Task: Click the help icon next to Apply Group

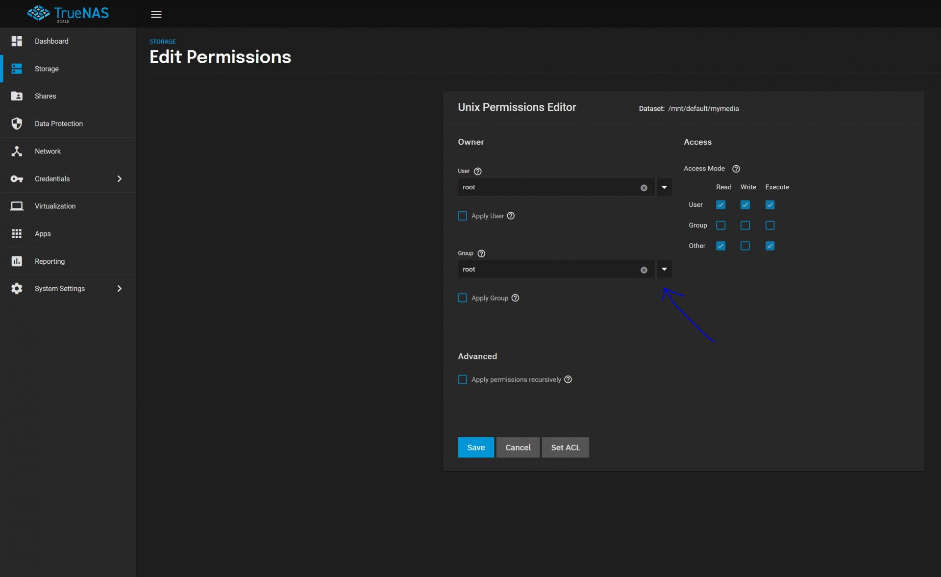Action: click(515, 298)
